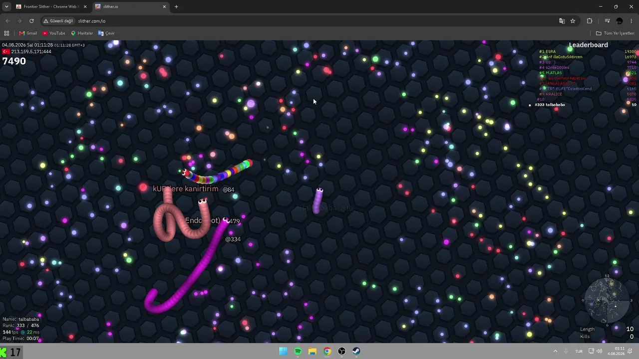This screenshot has height=359, width=639.
Task: Click leaderboard entry '#4 s2mle100les'
Action: (x=554, y=68)
